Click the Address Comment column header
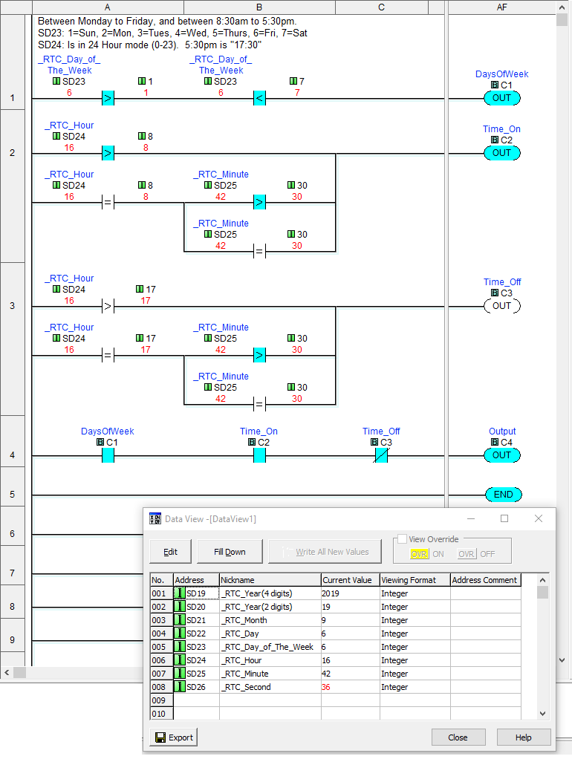The width and height of the screenshot is (572, 762). pyautogui.click(x=486, y=580)
